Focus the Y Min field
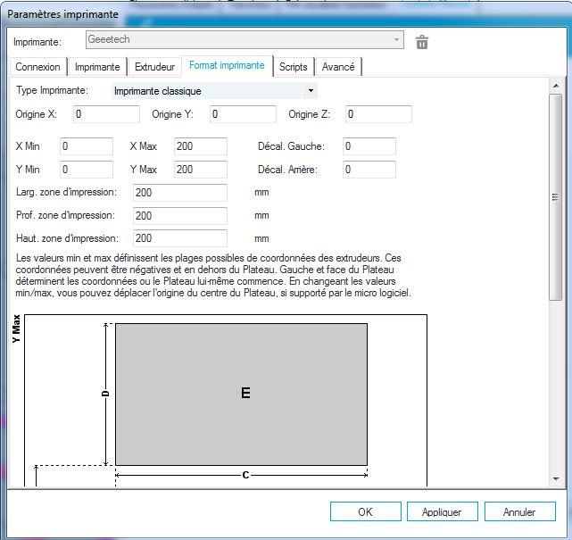 point(87,170)
